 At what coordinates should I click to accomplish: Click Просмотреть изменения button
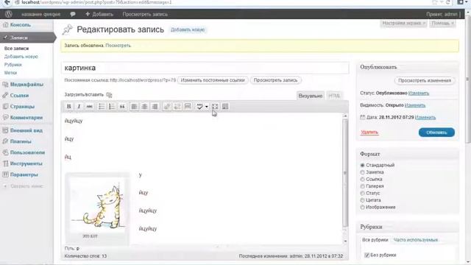tap(425, 80)
